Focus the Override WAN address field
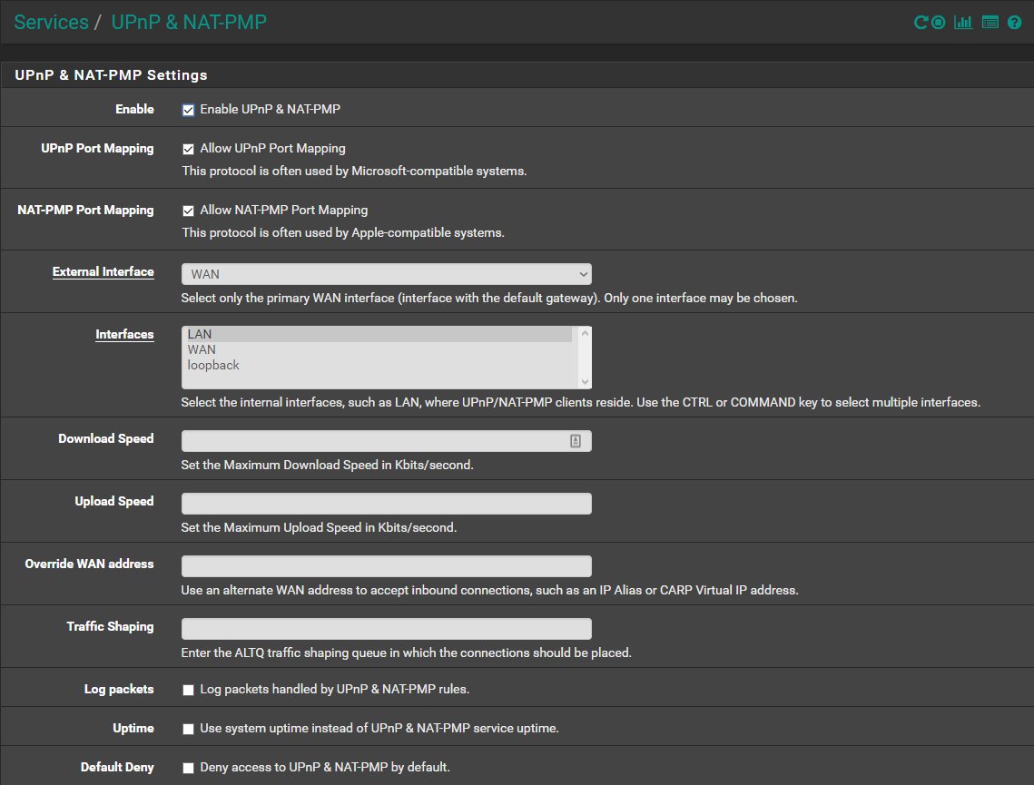1034x785 pixels. [x=386, y=566]
